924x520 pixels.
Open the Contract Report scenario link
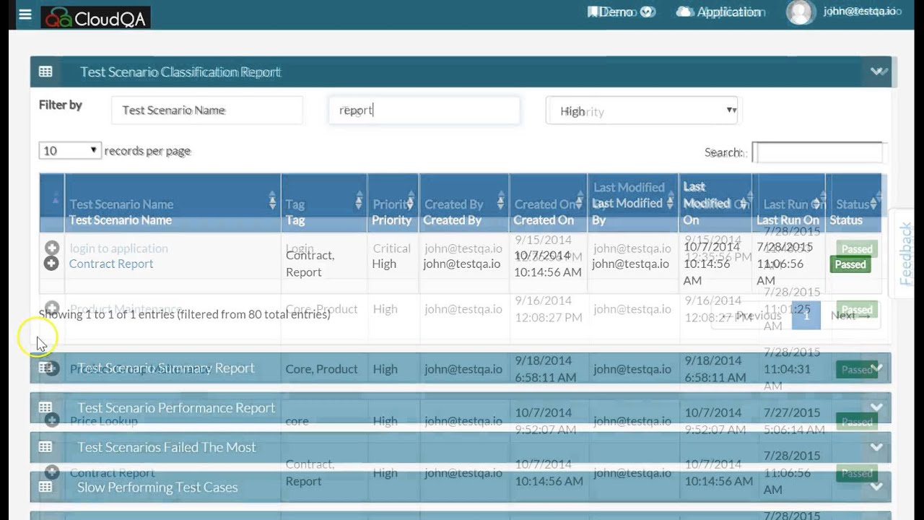tap(111, 264)
